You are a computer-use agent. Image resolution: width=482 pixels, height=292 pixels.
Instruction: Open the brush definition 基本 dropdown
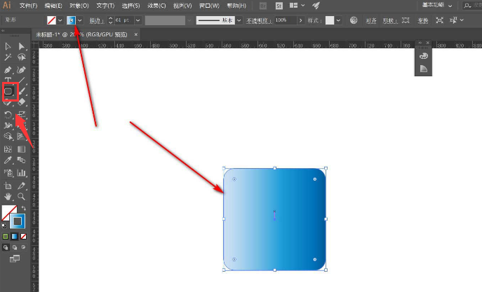(239, 20)
